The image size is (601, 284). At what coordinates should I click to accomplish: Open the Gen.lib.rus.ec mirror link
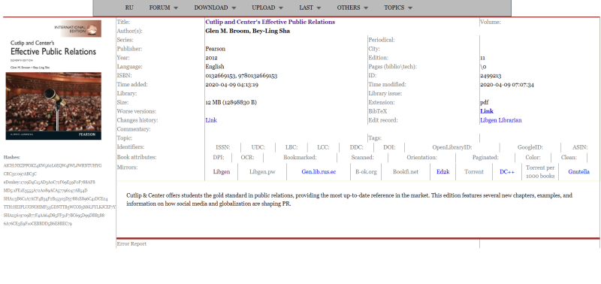(319, 172)
